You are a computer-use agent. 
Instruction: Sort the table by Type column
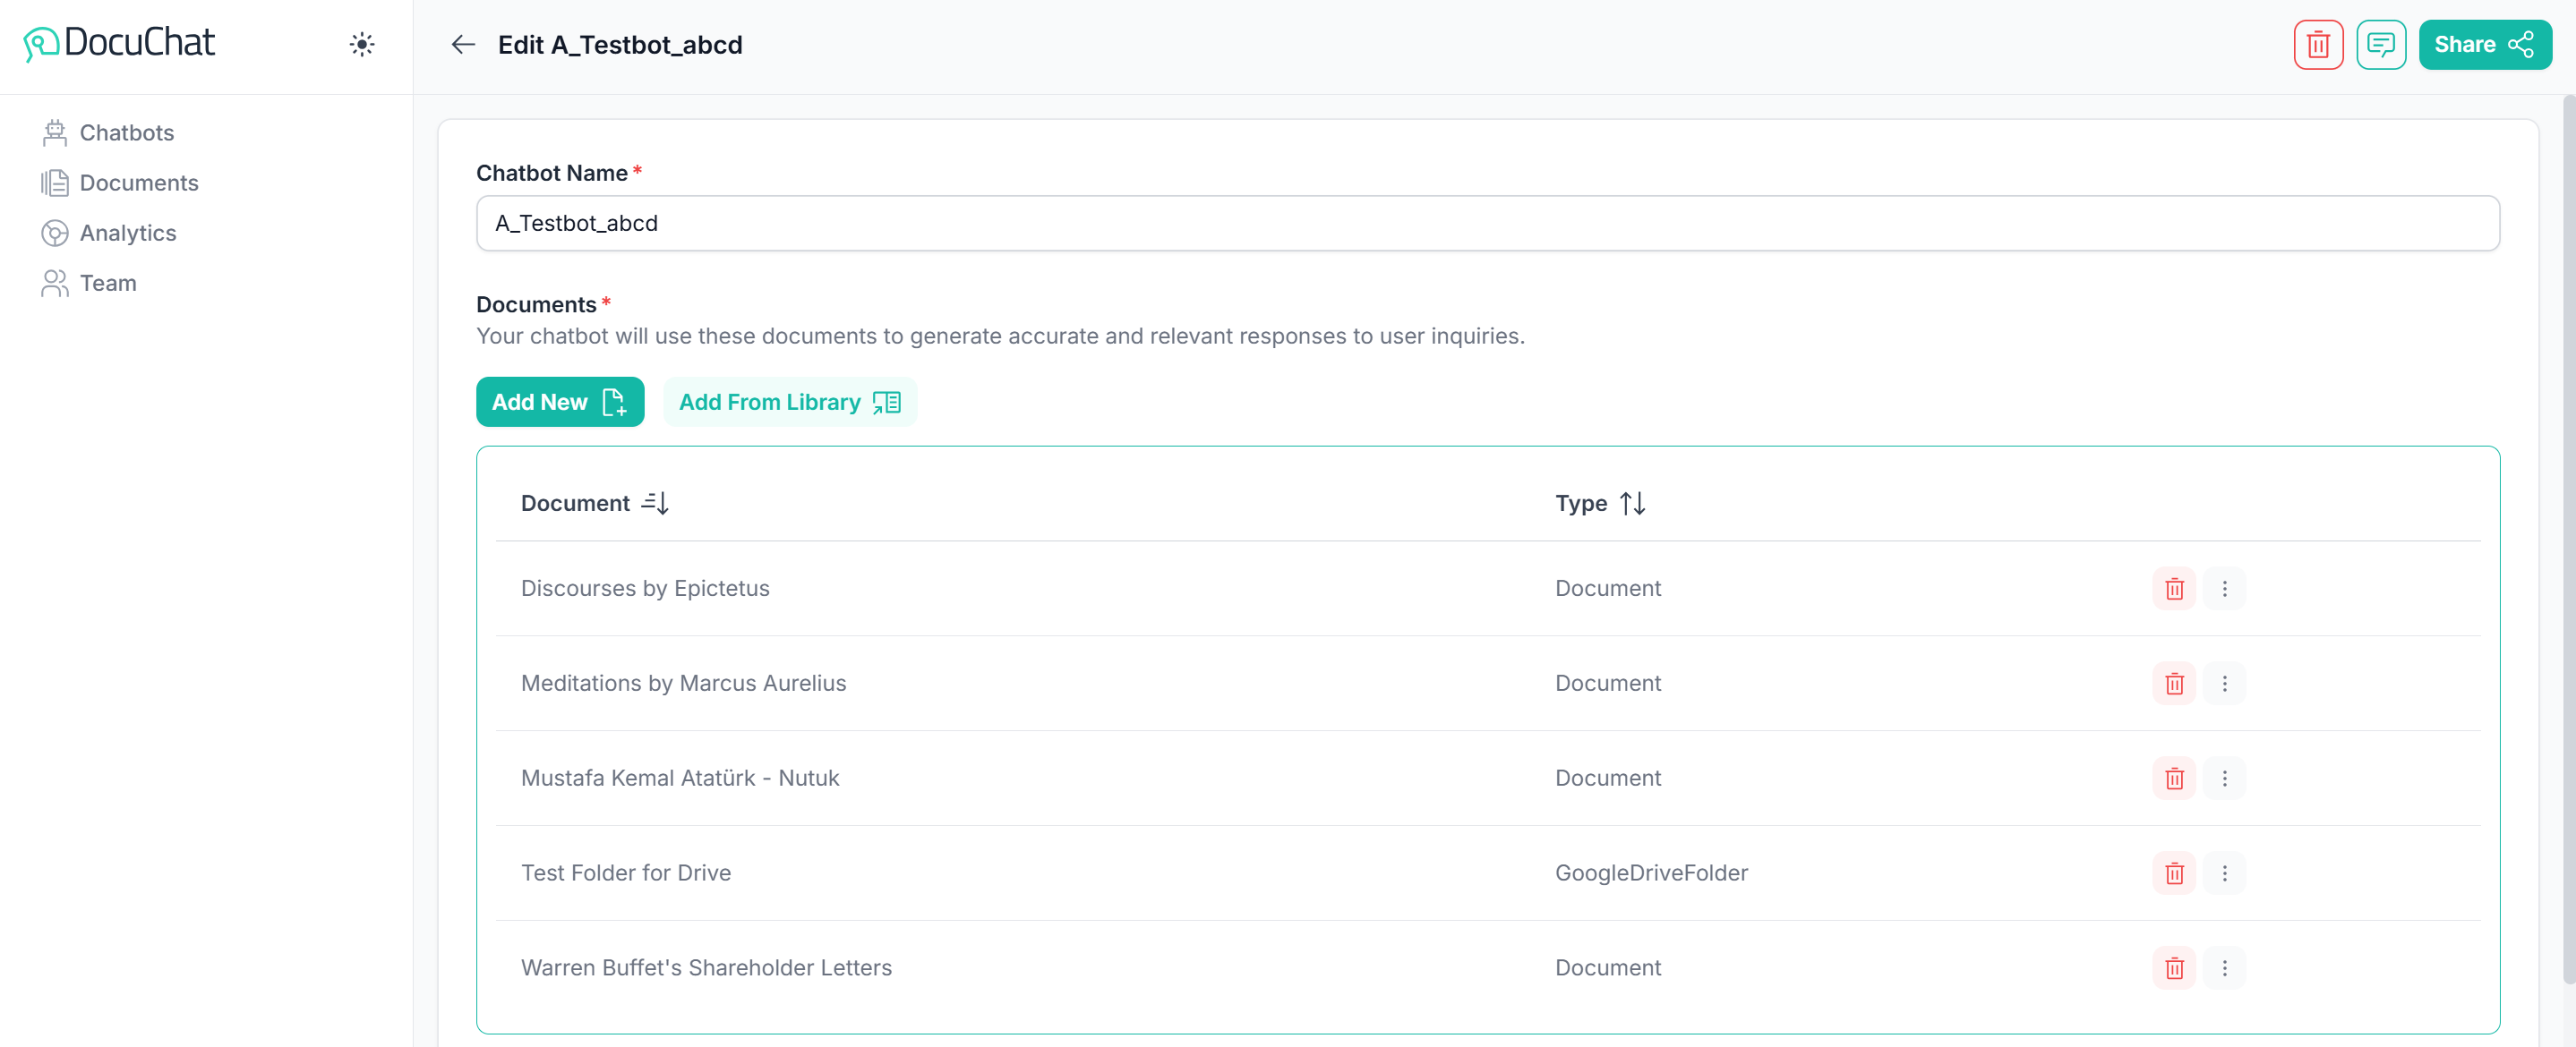click(1632, 503)
